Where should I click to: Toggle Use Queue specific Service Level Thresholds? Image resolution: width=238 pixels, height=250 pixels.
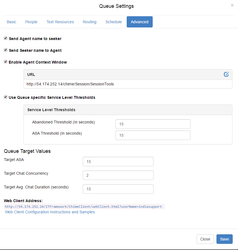pyautogui.click(x=6, y=97)
